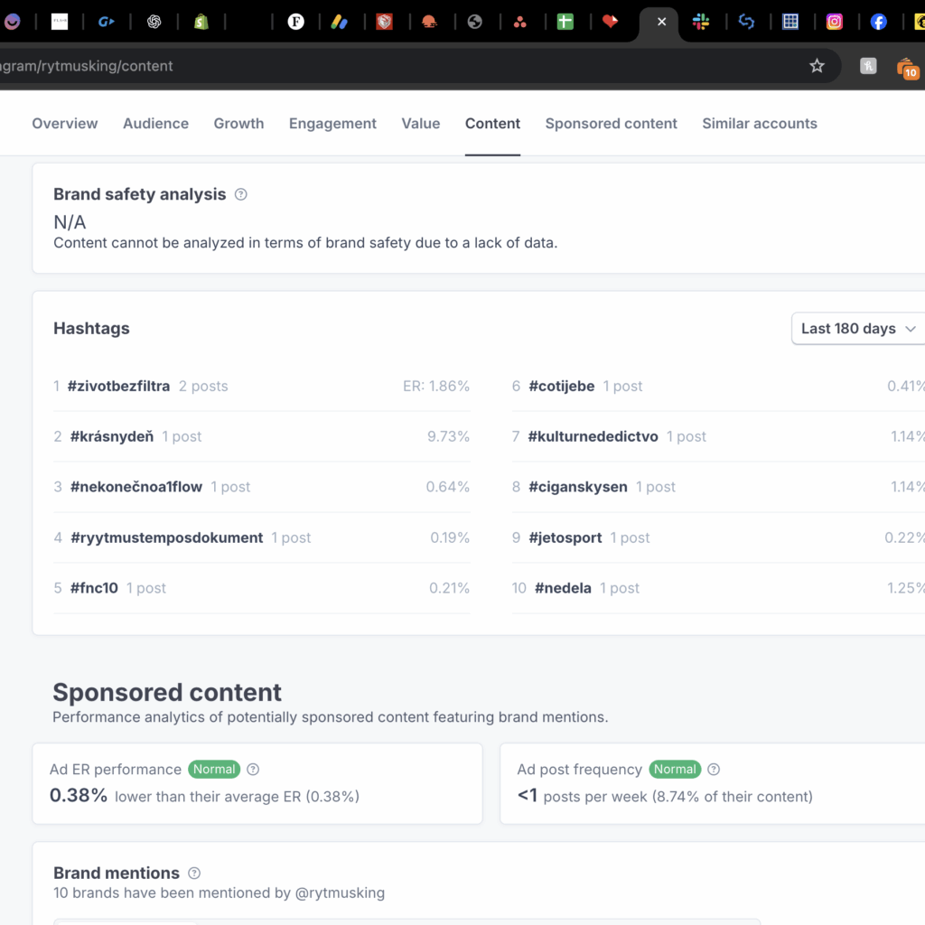This screenshot has height=925, width=925.
Task: Click the extension icon with badge 10
Action: 906,67
